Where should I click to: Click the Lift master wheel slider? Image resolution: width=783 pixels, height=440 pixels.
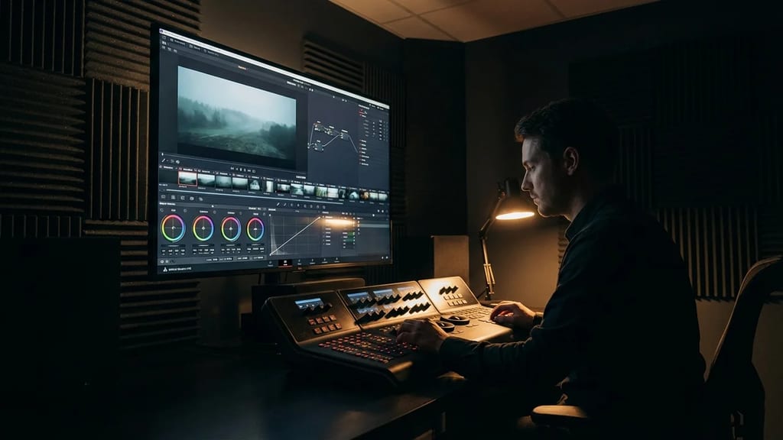(173, 246)
